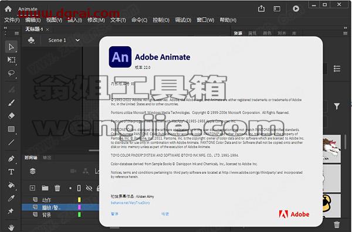This screenshot has height=232, width=352.
Task: Open the 文本(T) menu
Action: [x=118, y=20]
